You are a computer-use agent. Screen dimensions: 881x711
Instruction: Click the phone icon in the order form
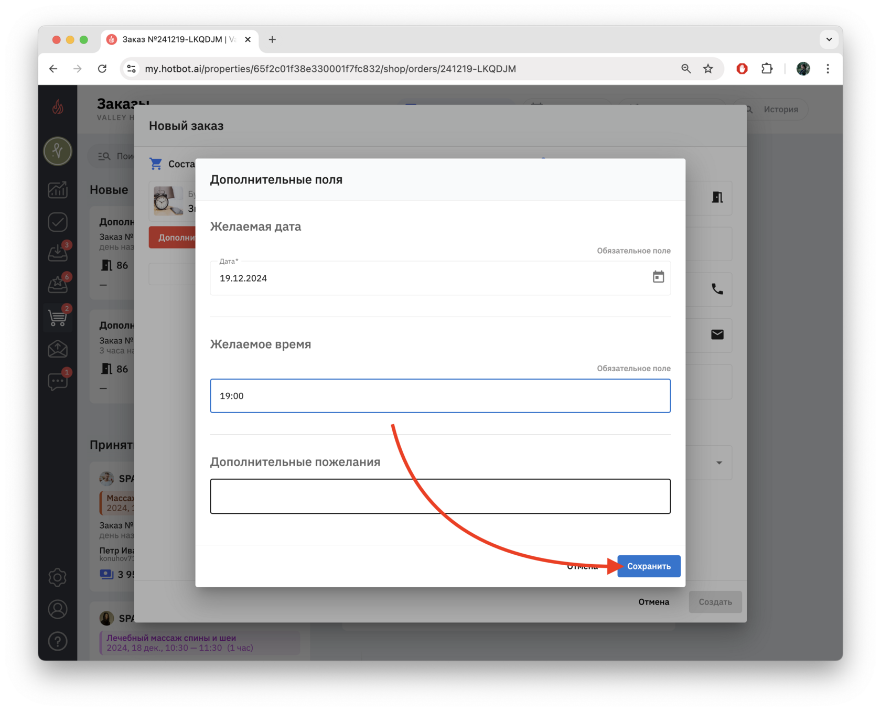(x=717, y=289)
